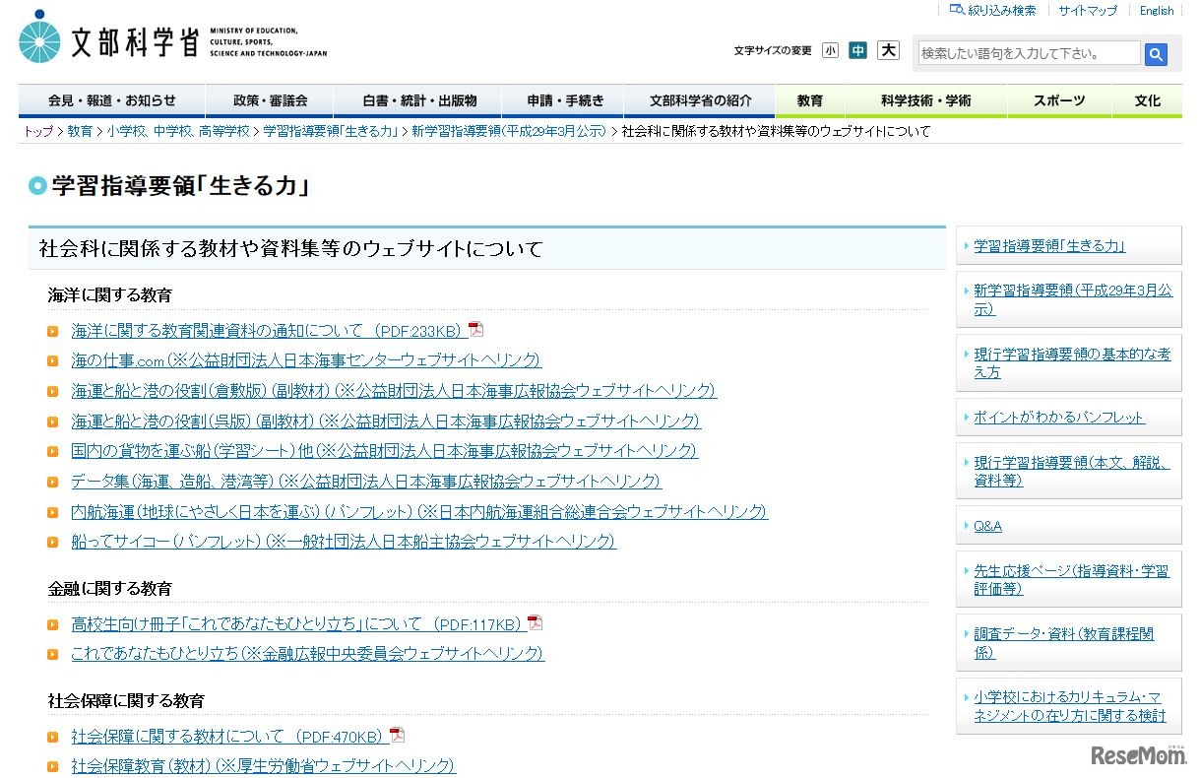
Task: Click orange arrow icon beside 海の仕事.com
Action: point(52,360)
